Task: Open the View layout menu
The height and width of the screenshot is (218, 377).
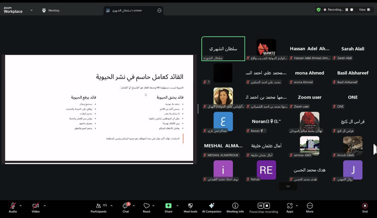Action: 364,10
